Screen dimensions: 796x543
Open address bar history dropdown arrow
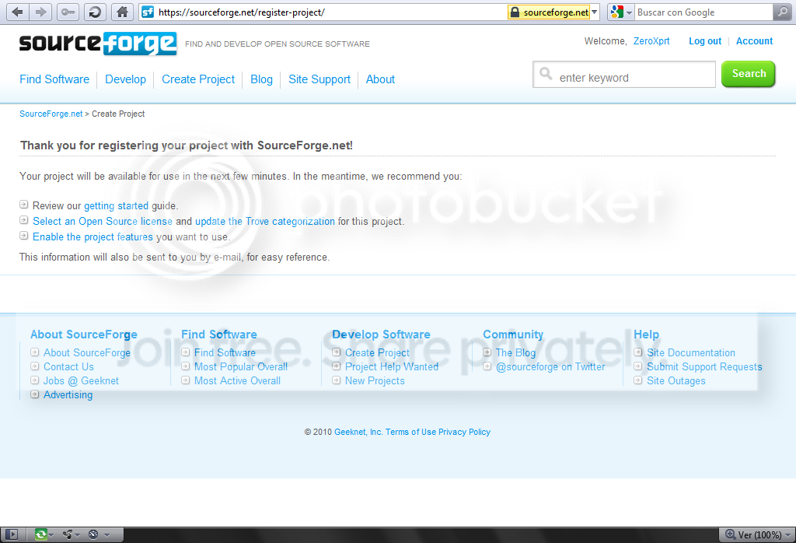(595, 12)
